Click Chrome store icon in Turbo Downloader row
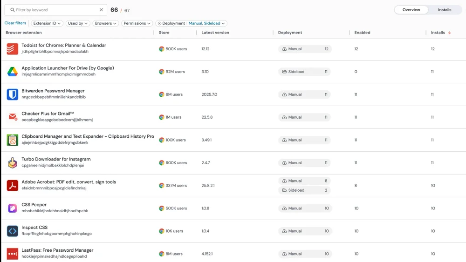The height and width of the screenshot is (262, 466). click(x=161, y=163)
